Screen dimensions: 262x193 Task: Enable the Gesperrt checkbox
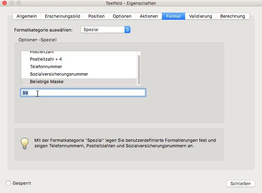(x=8, y=183)
